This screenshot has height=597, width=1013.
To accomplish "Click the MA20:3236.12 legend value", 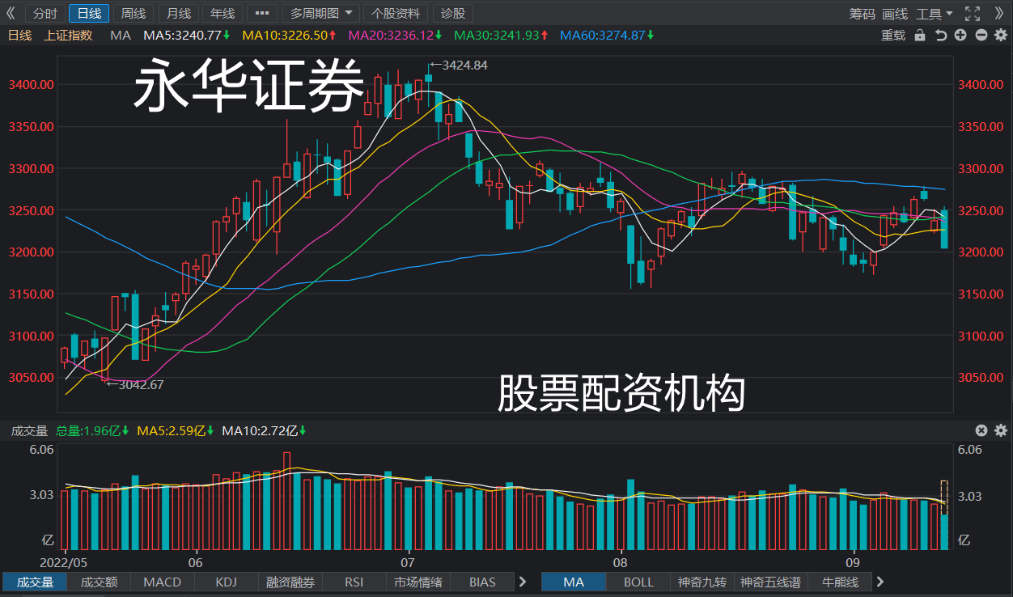I will [395, 36].
